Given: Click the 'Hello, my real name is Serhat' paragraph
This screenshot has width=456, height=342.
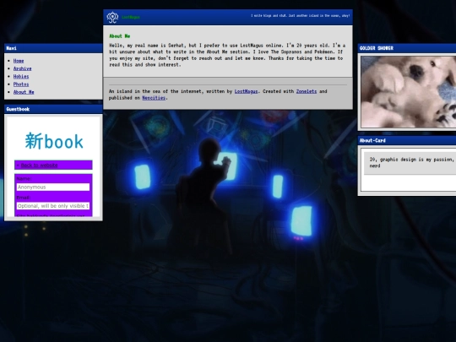Looking at the screenshot, I should (227, 55).
